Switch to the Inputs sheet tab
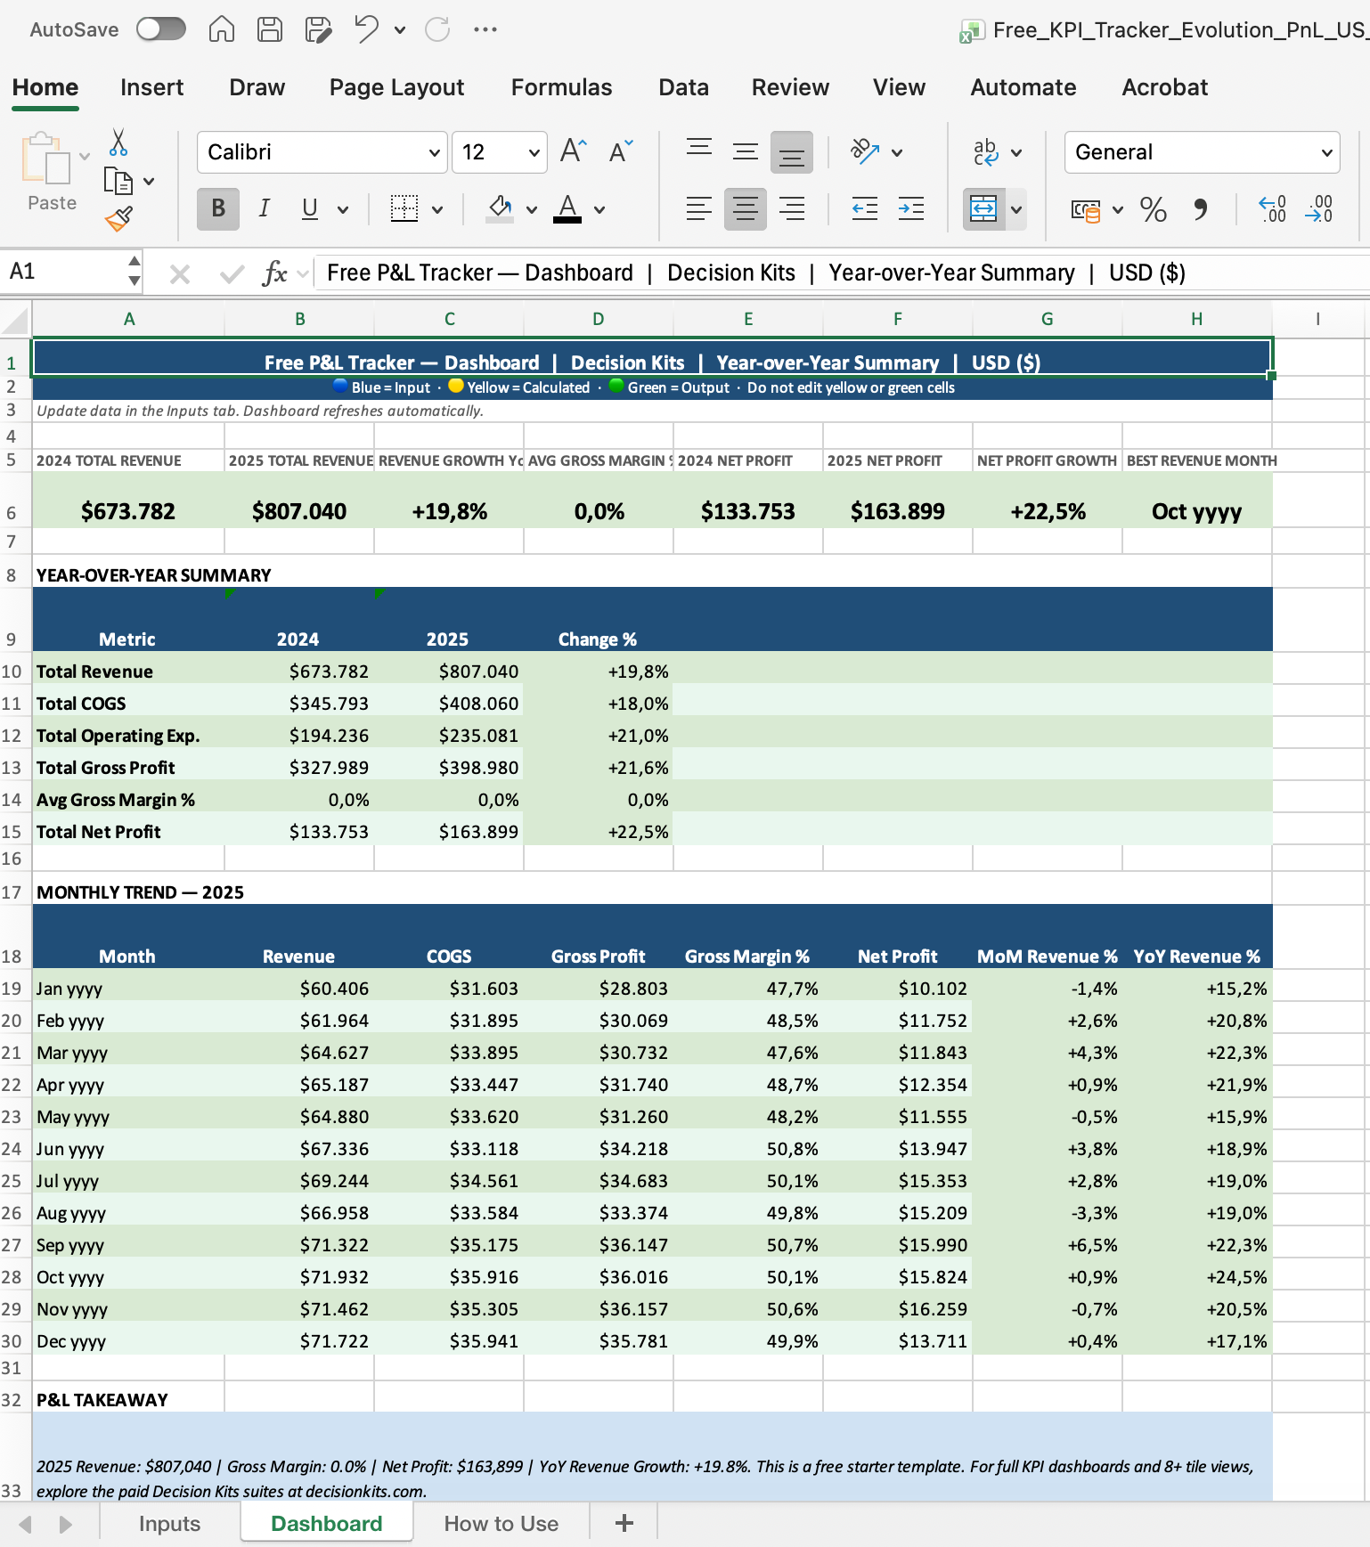Image resolution: width=1370 pixels, height=1547 pixels. [x=169, y=1524]
